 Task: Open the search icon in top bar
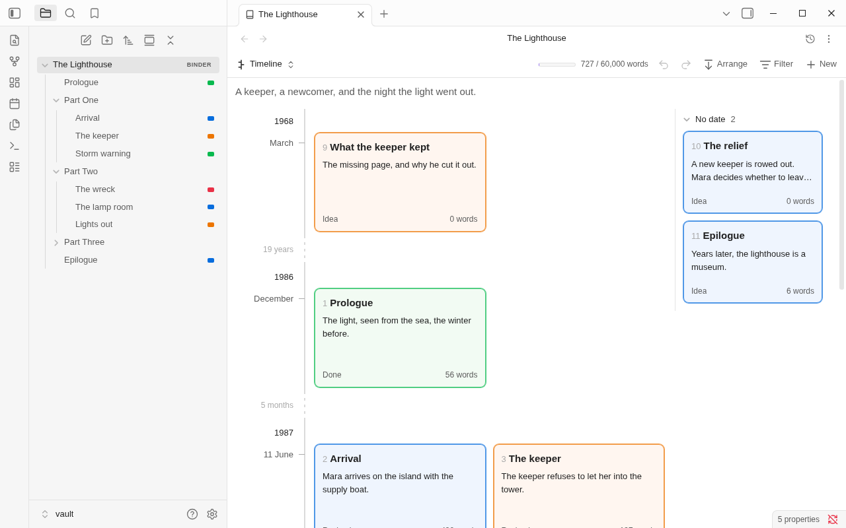click(x=70, y=13)
